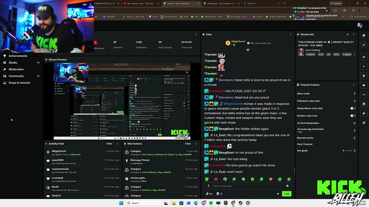The height and width of the screenshot is (207, 369).
Task: Toggle the chat bubble icon in right toolbar
Action: tap(364, 85)
